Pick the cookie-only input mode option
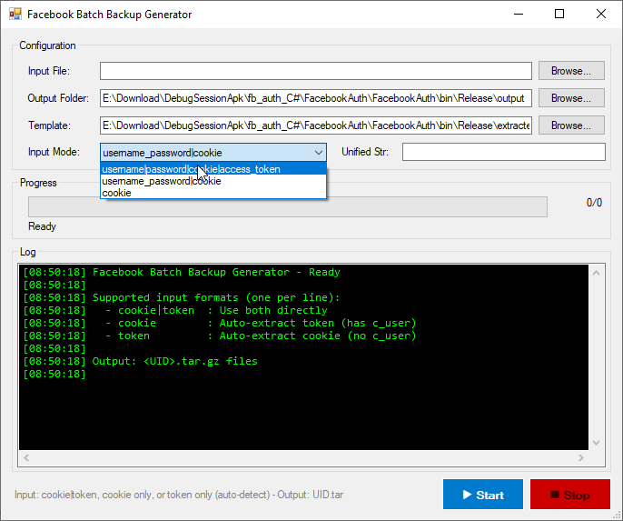This screenshot has height=521, width=623. click(213, 193)
